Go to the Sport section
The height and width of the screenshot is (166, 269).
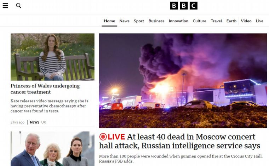tap(139, 21)
